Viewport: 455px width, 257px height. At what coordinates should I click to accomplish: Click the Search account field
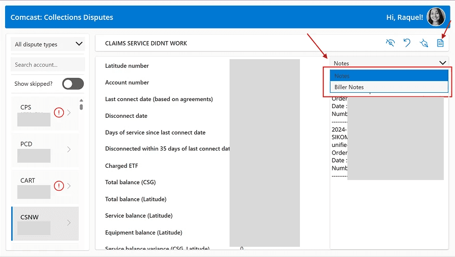tap(48, 64)
